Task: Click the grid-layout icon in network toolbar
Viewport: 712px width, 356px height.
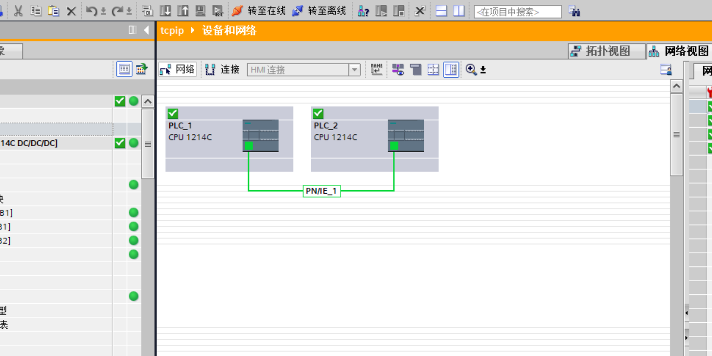Action: click(x=433, y=69)
